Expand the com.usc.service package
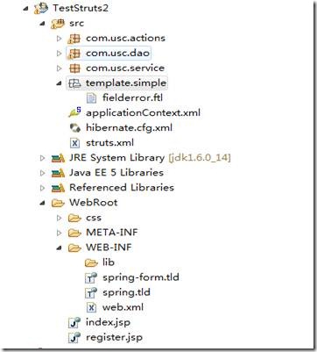 pos(60,68)
